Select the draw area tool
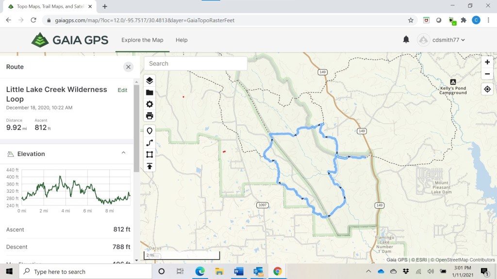The width and height of the screenshot is (497, 279). pos(149,155)
